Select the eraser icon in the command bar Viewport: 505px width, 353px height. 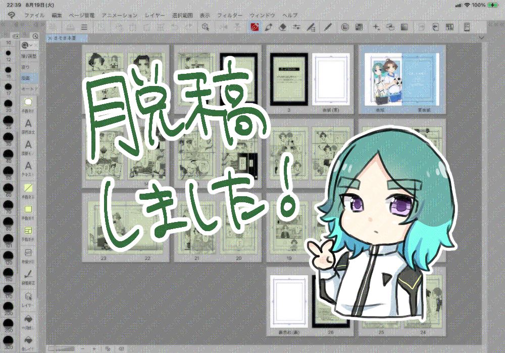click(x=283, y=27)
